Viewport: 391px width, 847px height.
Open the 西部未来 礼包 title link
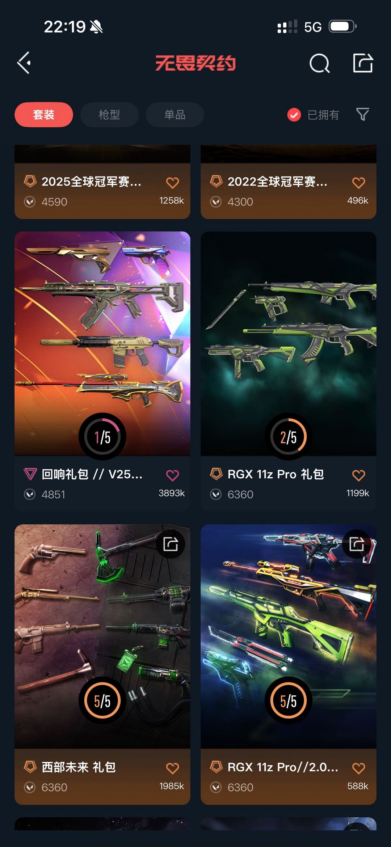click(x=79, y=767)
